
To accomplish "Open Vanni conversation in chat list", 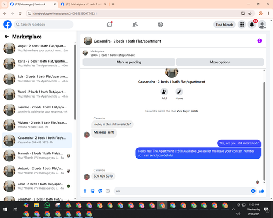I will click(37, 94).
